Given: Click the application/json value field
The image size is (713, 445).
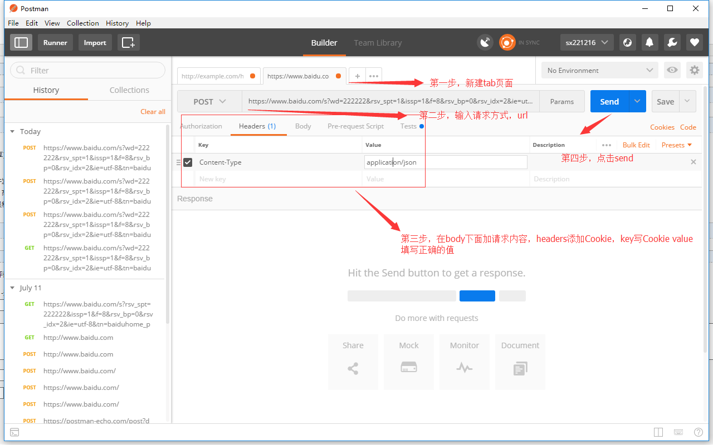Looking at the screenshot, I should [x=446, y=162].
